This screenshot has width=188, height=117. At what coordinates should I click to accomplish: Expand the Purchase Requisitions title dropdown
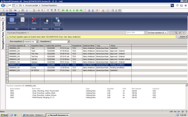point(28,33)
